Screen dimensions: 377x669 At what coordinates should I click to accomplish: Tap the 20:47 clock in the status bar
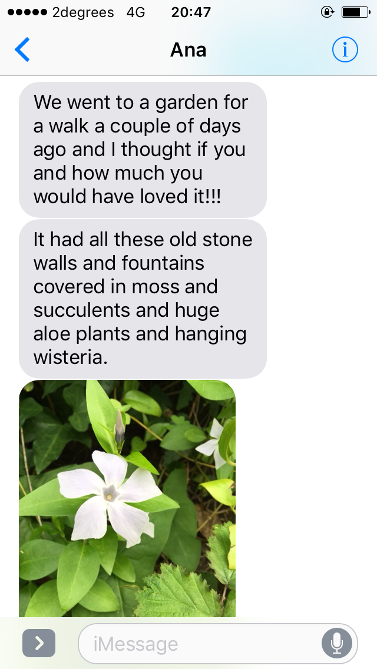[x=191, y=12]
